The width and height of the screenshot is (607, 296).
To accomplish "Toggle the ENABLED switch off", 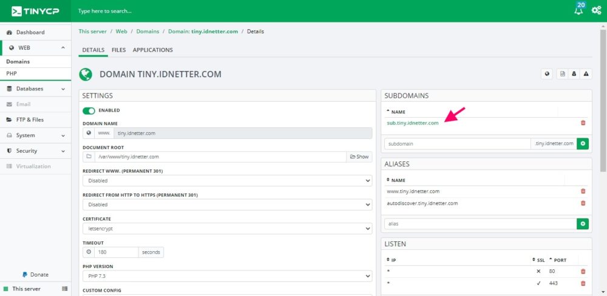I will (89, 110).
